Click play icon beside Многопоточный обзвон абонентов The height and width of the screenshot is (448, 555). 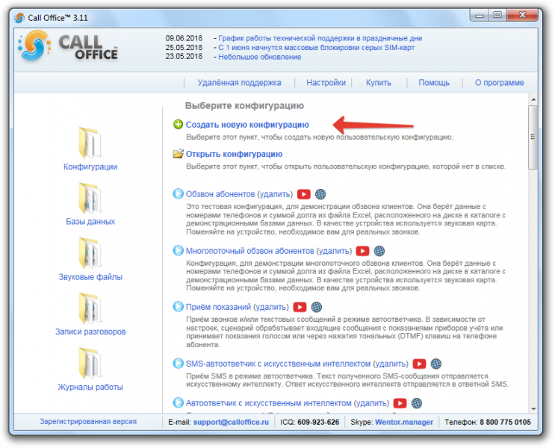pyautogui.click(x=178, y=251)
